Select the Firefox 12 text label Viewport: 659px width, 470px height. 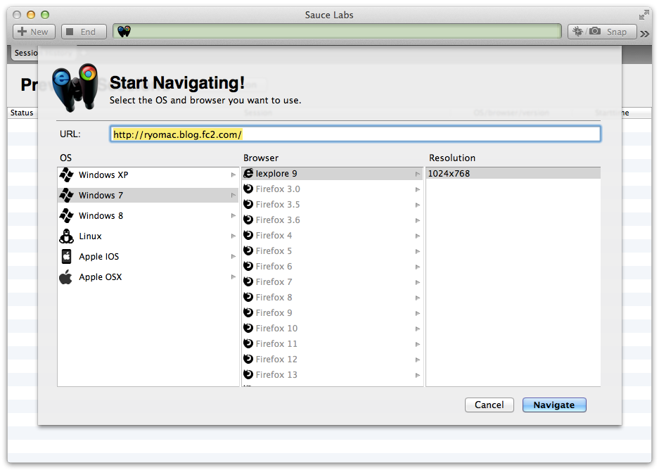tap(276, 359)
